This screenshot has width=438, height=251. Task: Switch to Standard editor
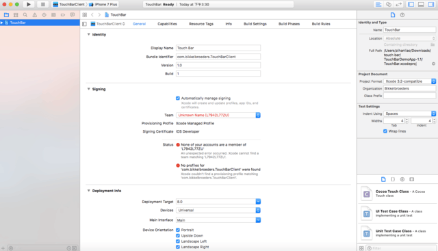378,5
